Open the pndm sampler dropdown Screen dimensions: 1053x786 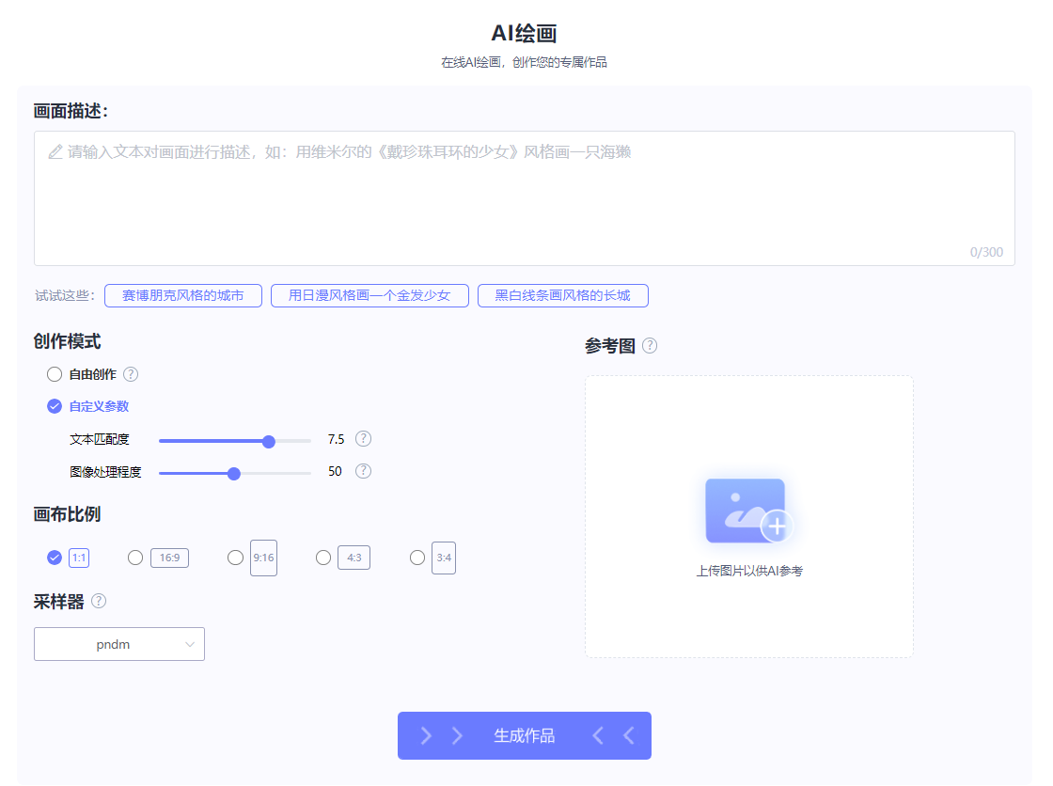[x=119, y=644]
